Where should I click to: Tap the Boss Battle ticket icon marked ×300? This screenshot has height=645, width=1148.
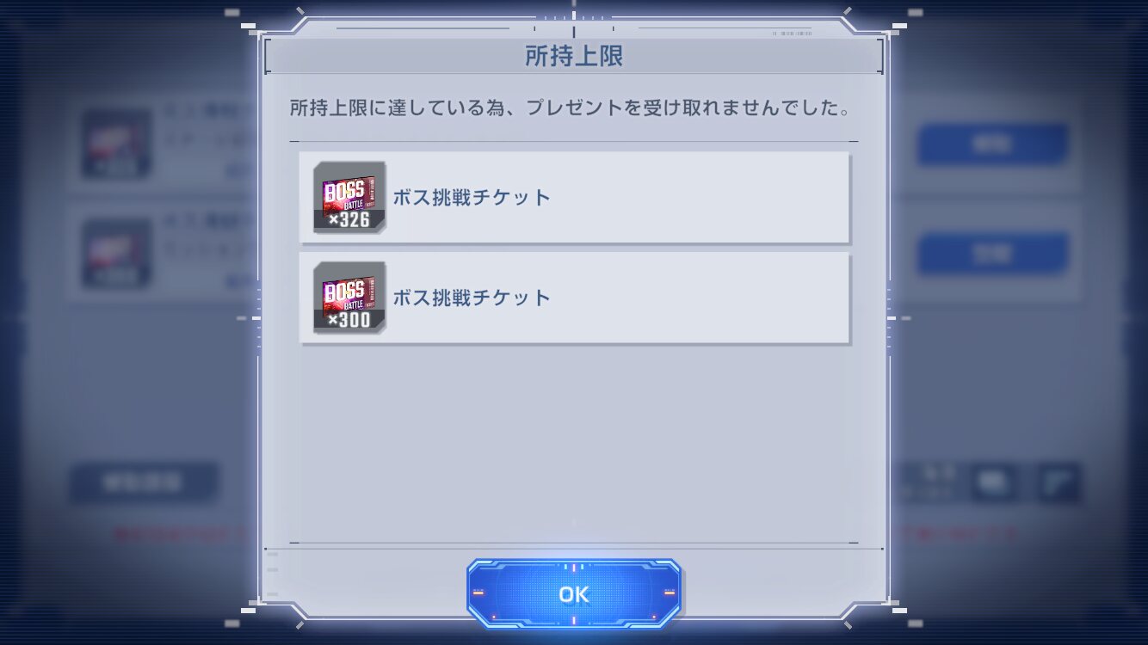click(349, 298)
